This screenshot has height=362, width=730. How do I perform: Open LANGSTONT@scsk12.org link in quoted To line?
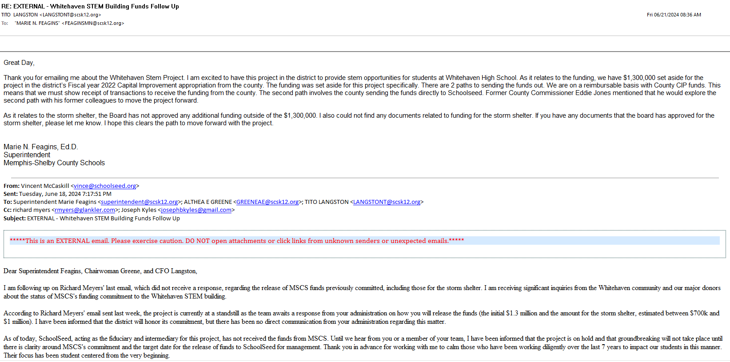click(x=387, y=202)
